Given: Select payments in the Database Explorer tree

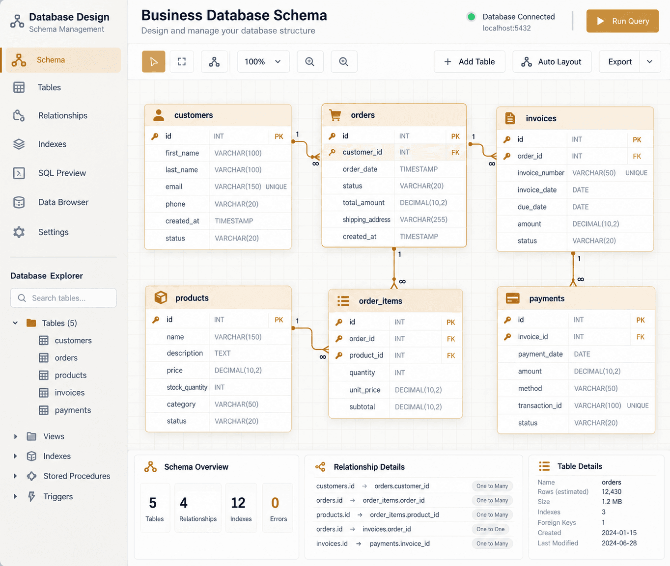Looking at the screenshot, I should point(73,410).
